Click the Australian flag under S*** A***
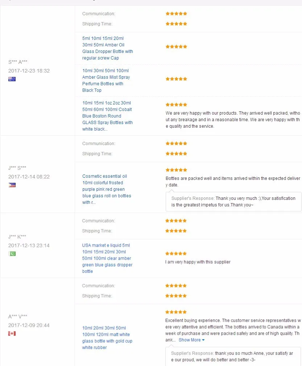302x366 pixels. (x=12, y=79)
